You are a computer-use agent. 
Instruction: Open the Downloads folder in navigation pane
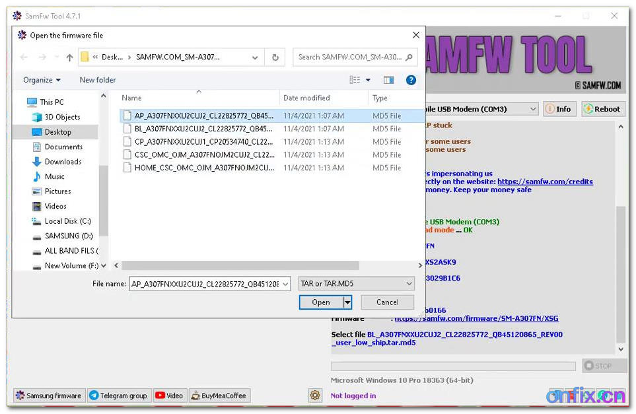(x=63, y=162)
